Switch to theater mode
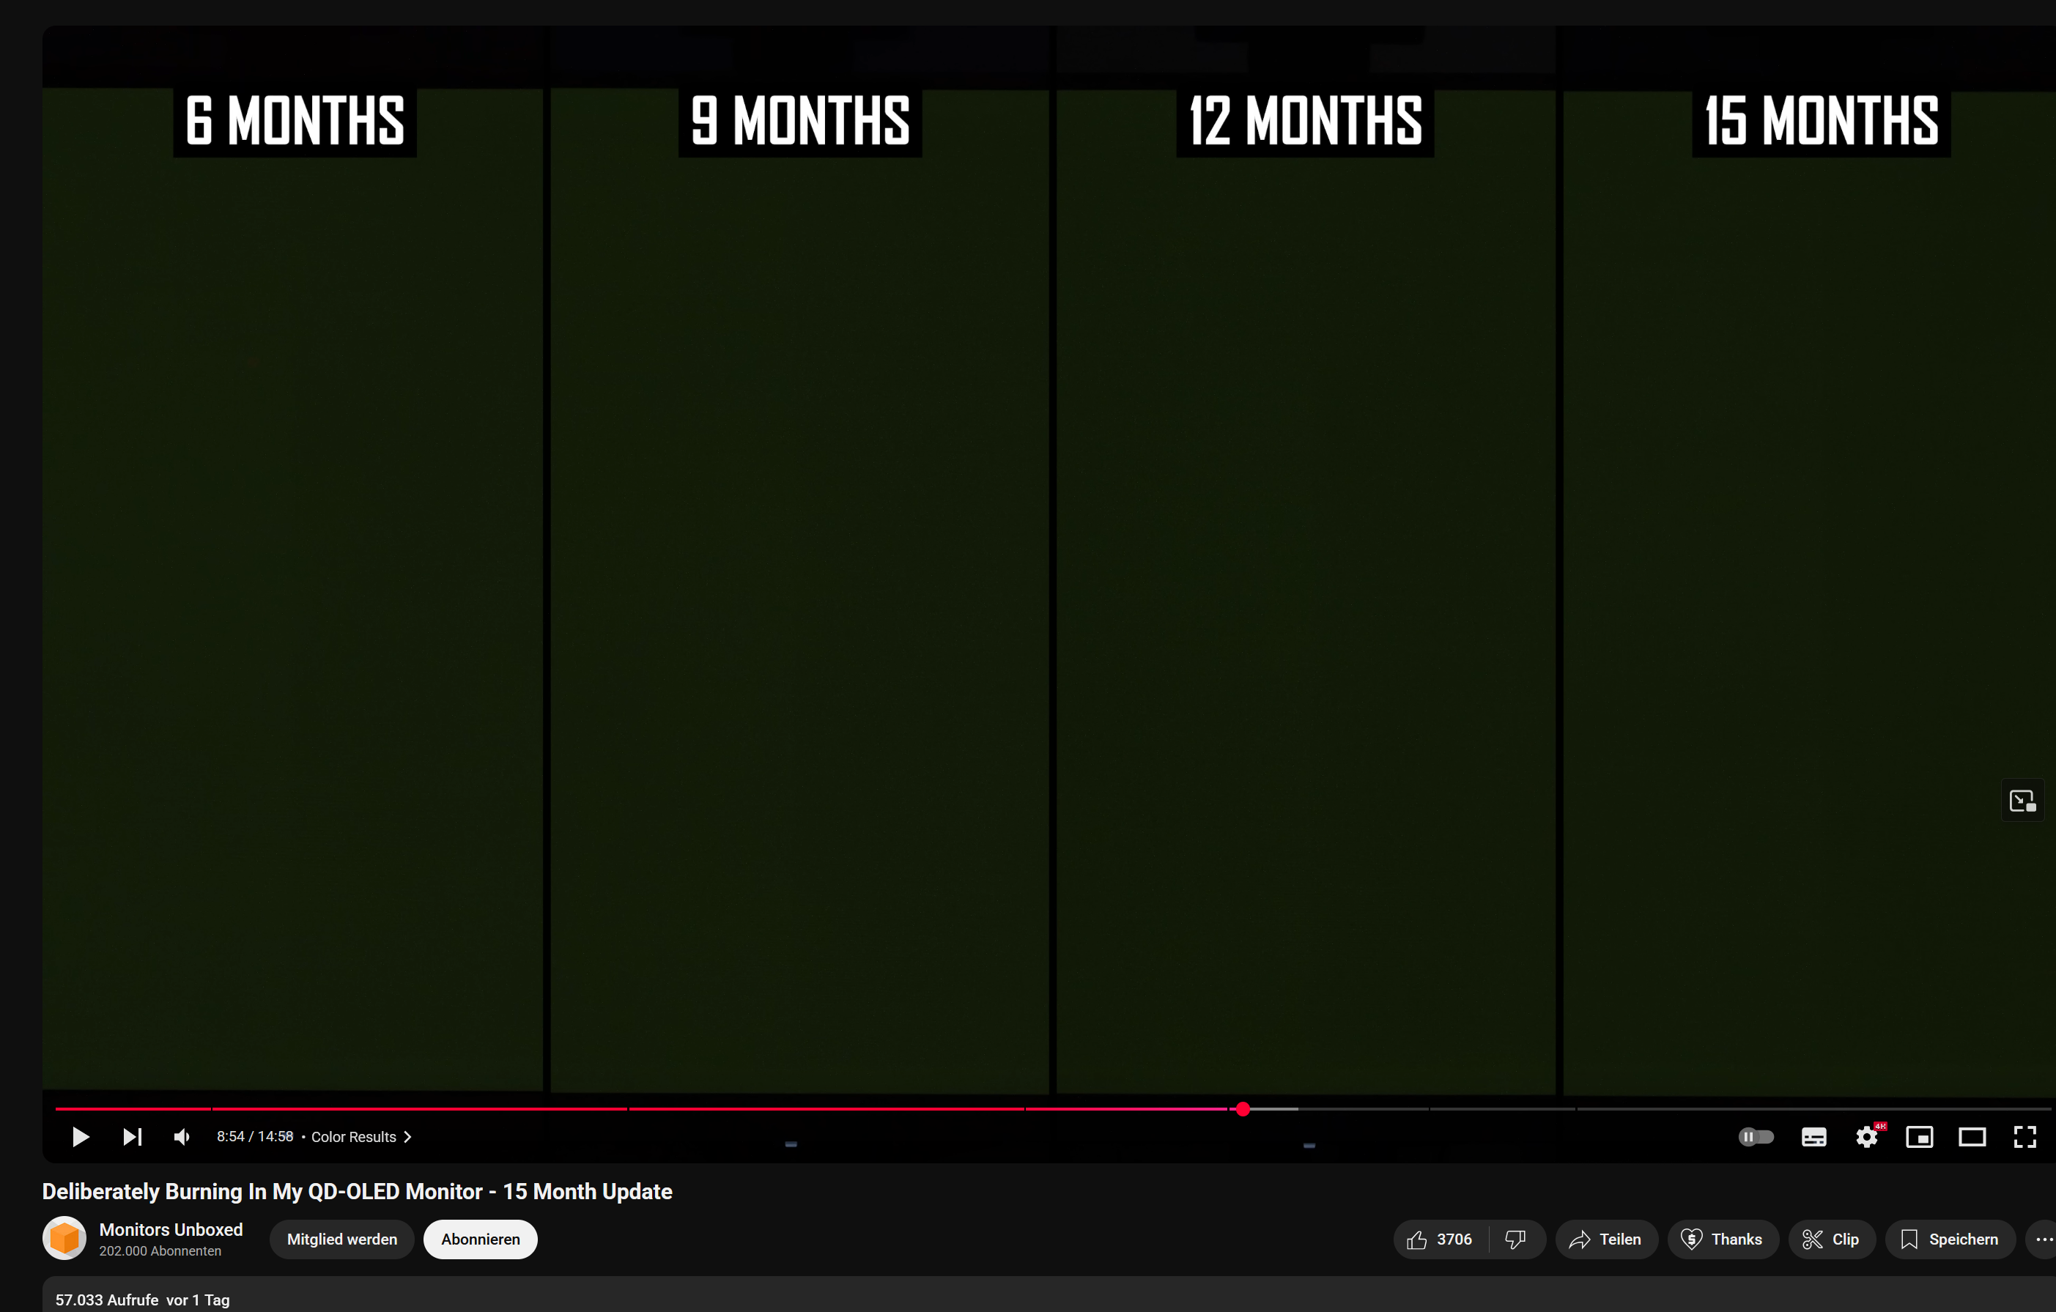This screenshot has width=2056, height=1312. point(1972,1136)
